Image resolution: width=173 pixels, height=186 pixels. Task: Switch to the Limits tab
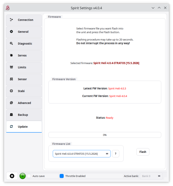coord(24,67)
